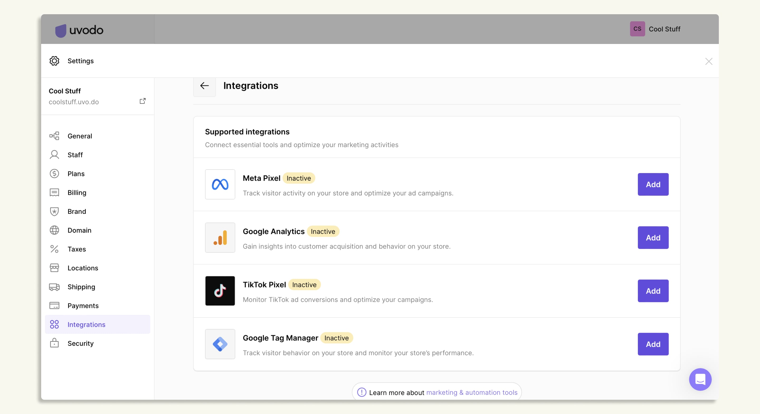Image resolution: width=760 pixels, height=414 pixels.
Task: Click the TikTok Pixel logo
Action: coord(220,291)
